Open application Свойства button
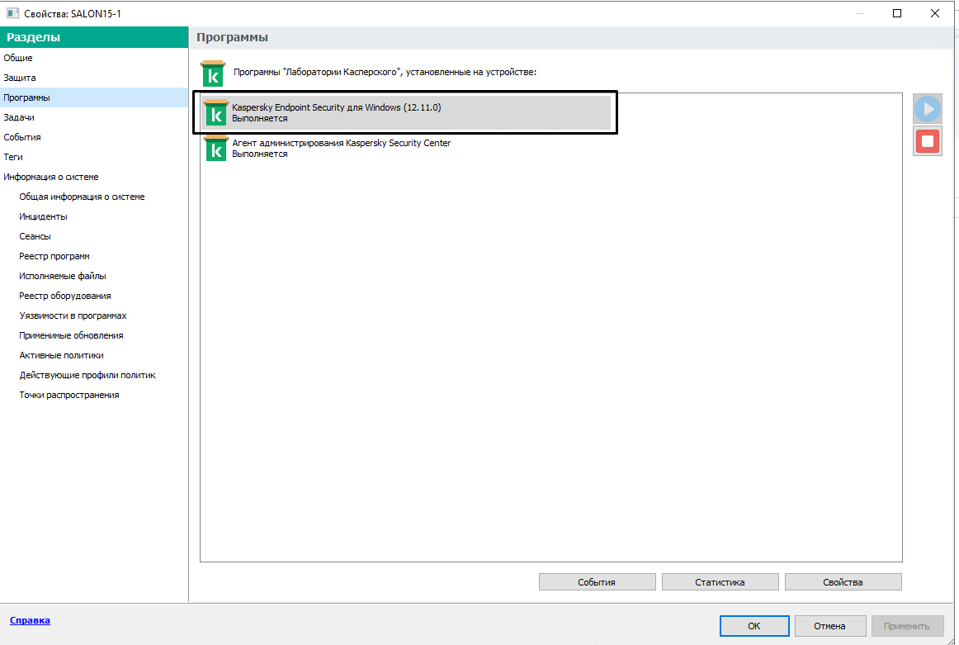The width and height of the screenshot is (959, 645). tap(843, 582)
